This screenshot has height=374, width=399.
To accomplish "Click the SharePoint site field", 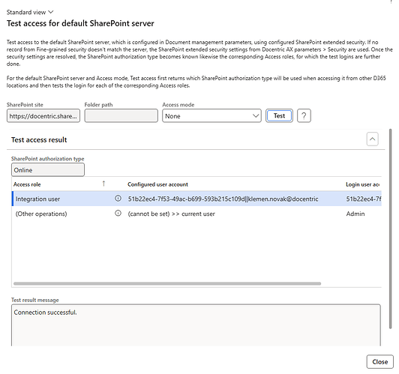I will point(43,116).
